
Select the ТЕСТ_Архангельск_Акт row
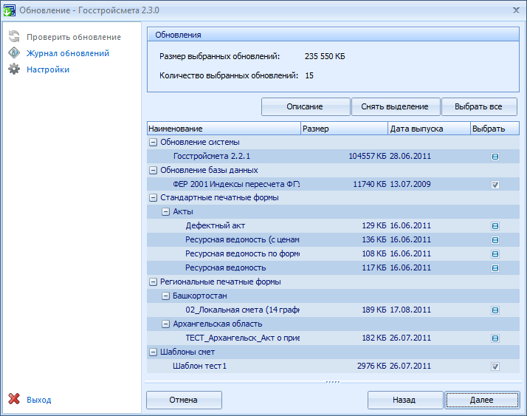coord(333,338)
